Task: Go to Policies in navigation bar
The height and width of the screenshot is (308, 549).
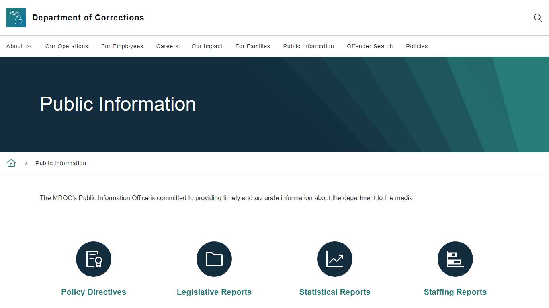Action: click(417, 46)
